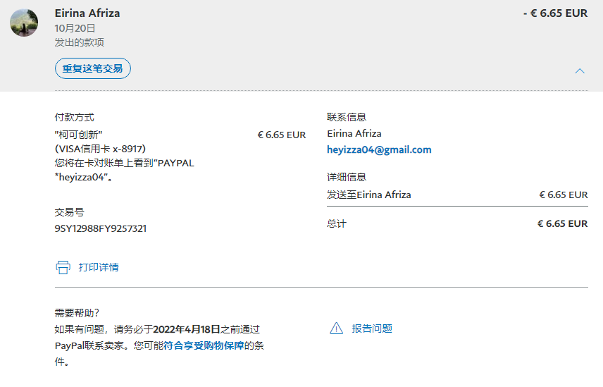Open the 报告问题 link
The width and height of the screenshot is (603, 387).
(x=372, y=328)
